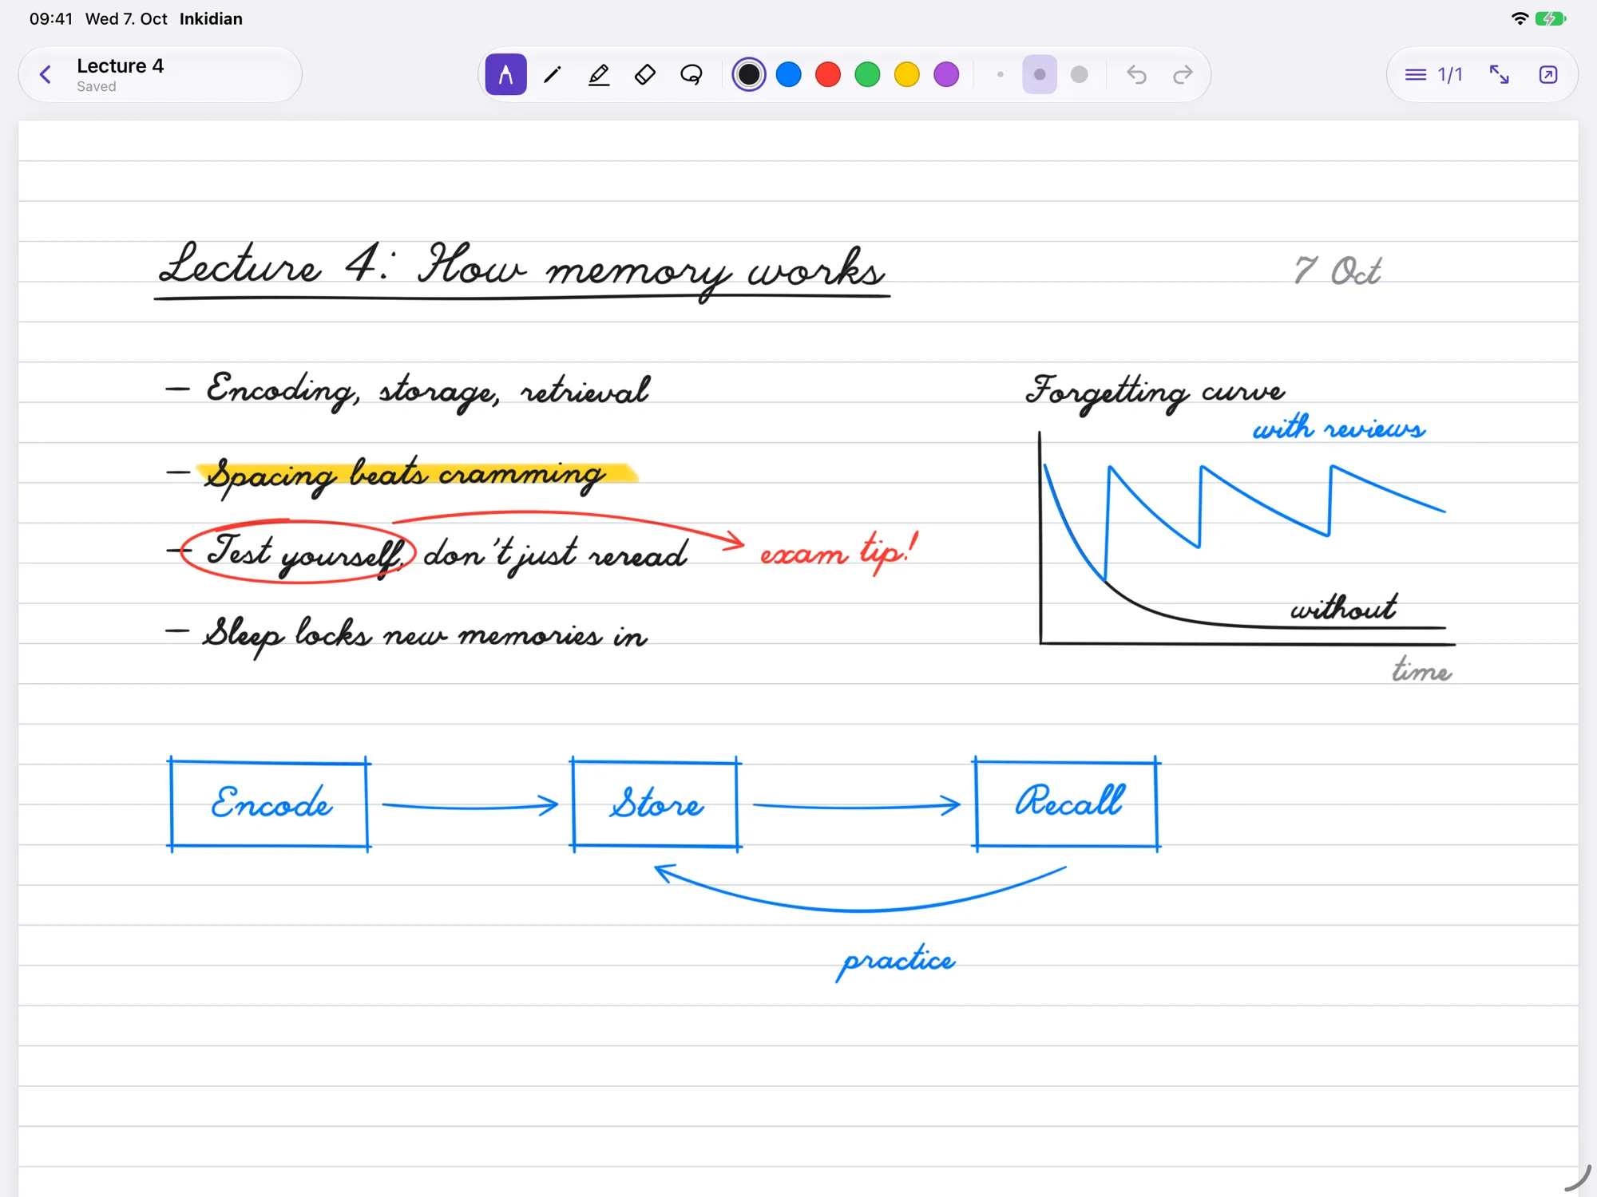This screenshot has width=1597, height=1197.
Task: Choose the medium stroke width
Action: (1040, 74)
